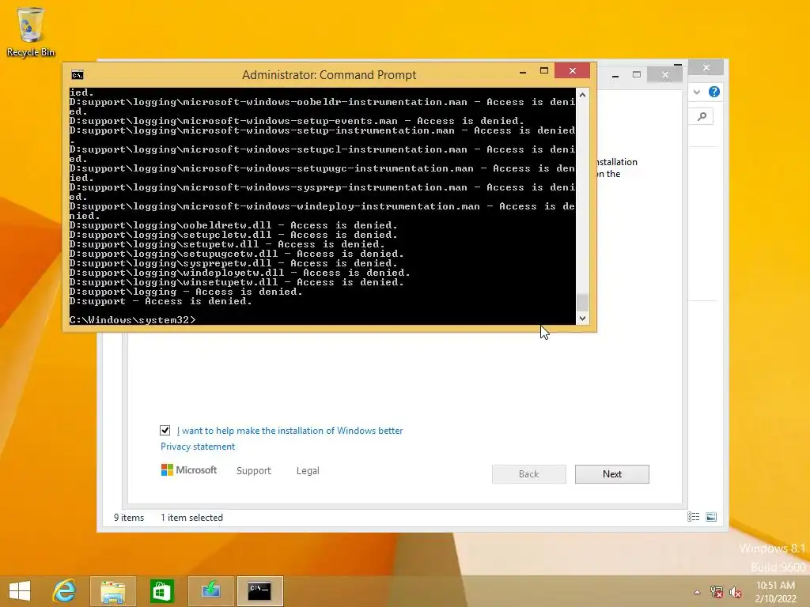Click the oobeldretw.dll access denied line

coord(233,225)
